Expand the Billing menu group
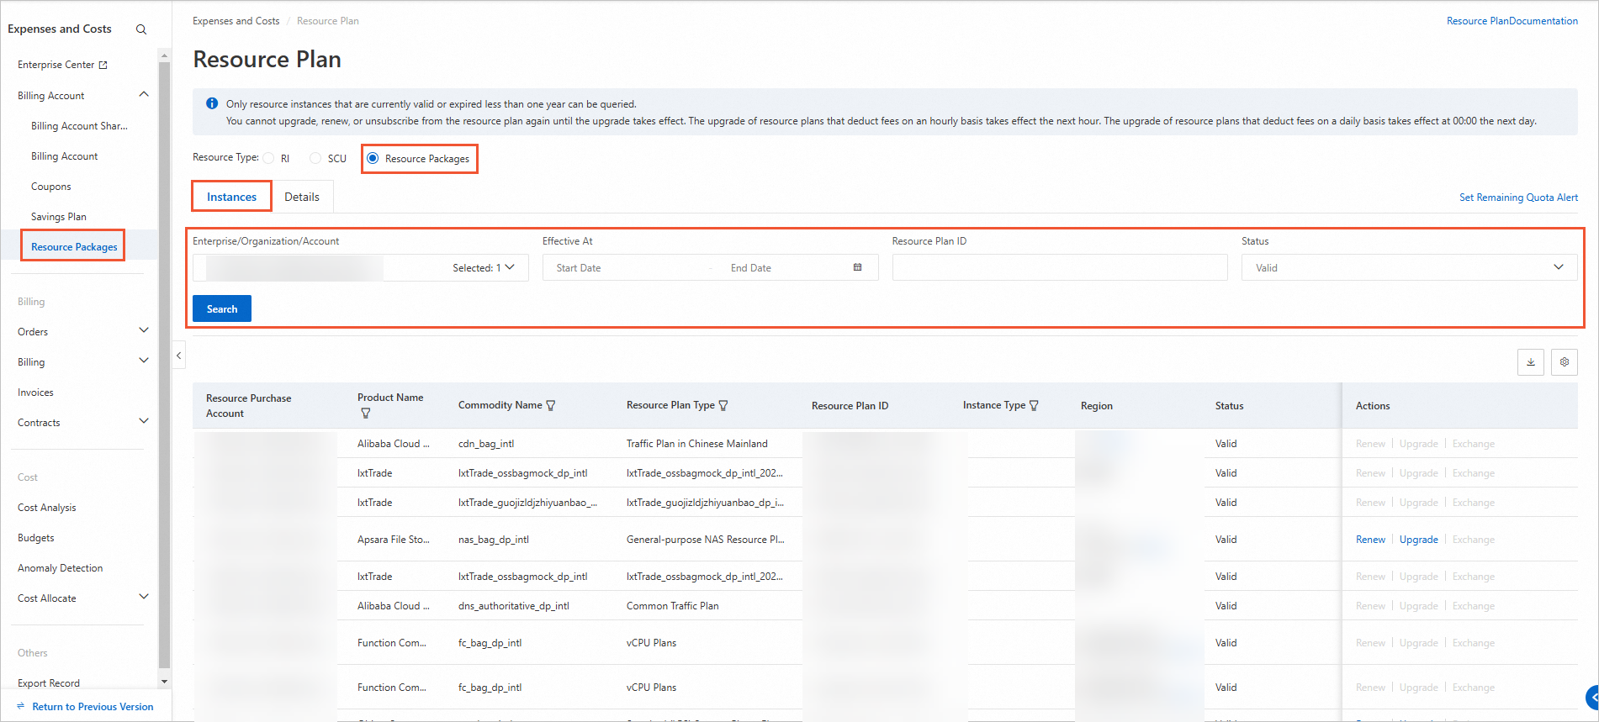 (x=144, y=361)
